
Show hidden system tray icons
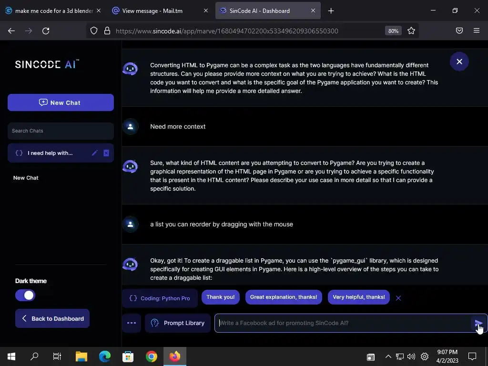(x=388, y=356)
